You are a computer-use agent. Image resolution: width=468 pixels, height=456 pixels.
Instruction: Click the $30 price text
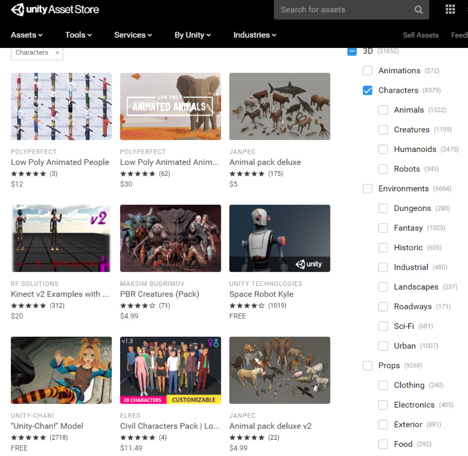point(126,184)
